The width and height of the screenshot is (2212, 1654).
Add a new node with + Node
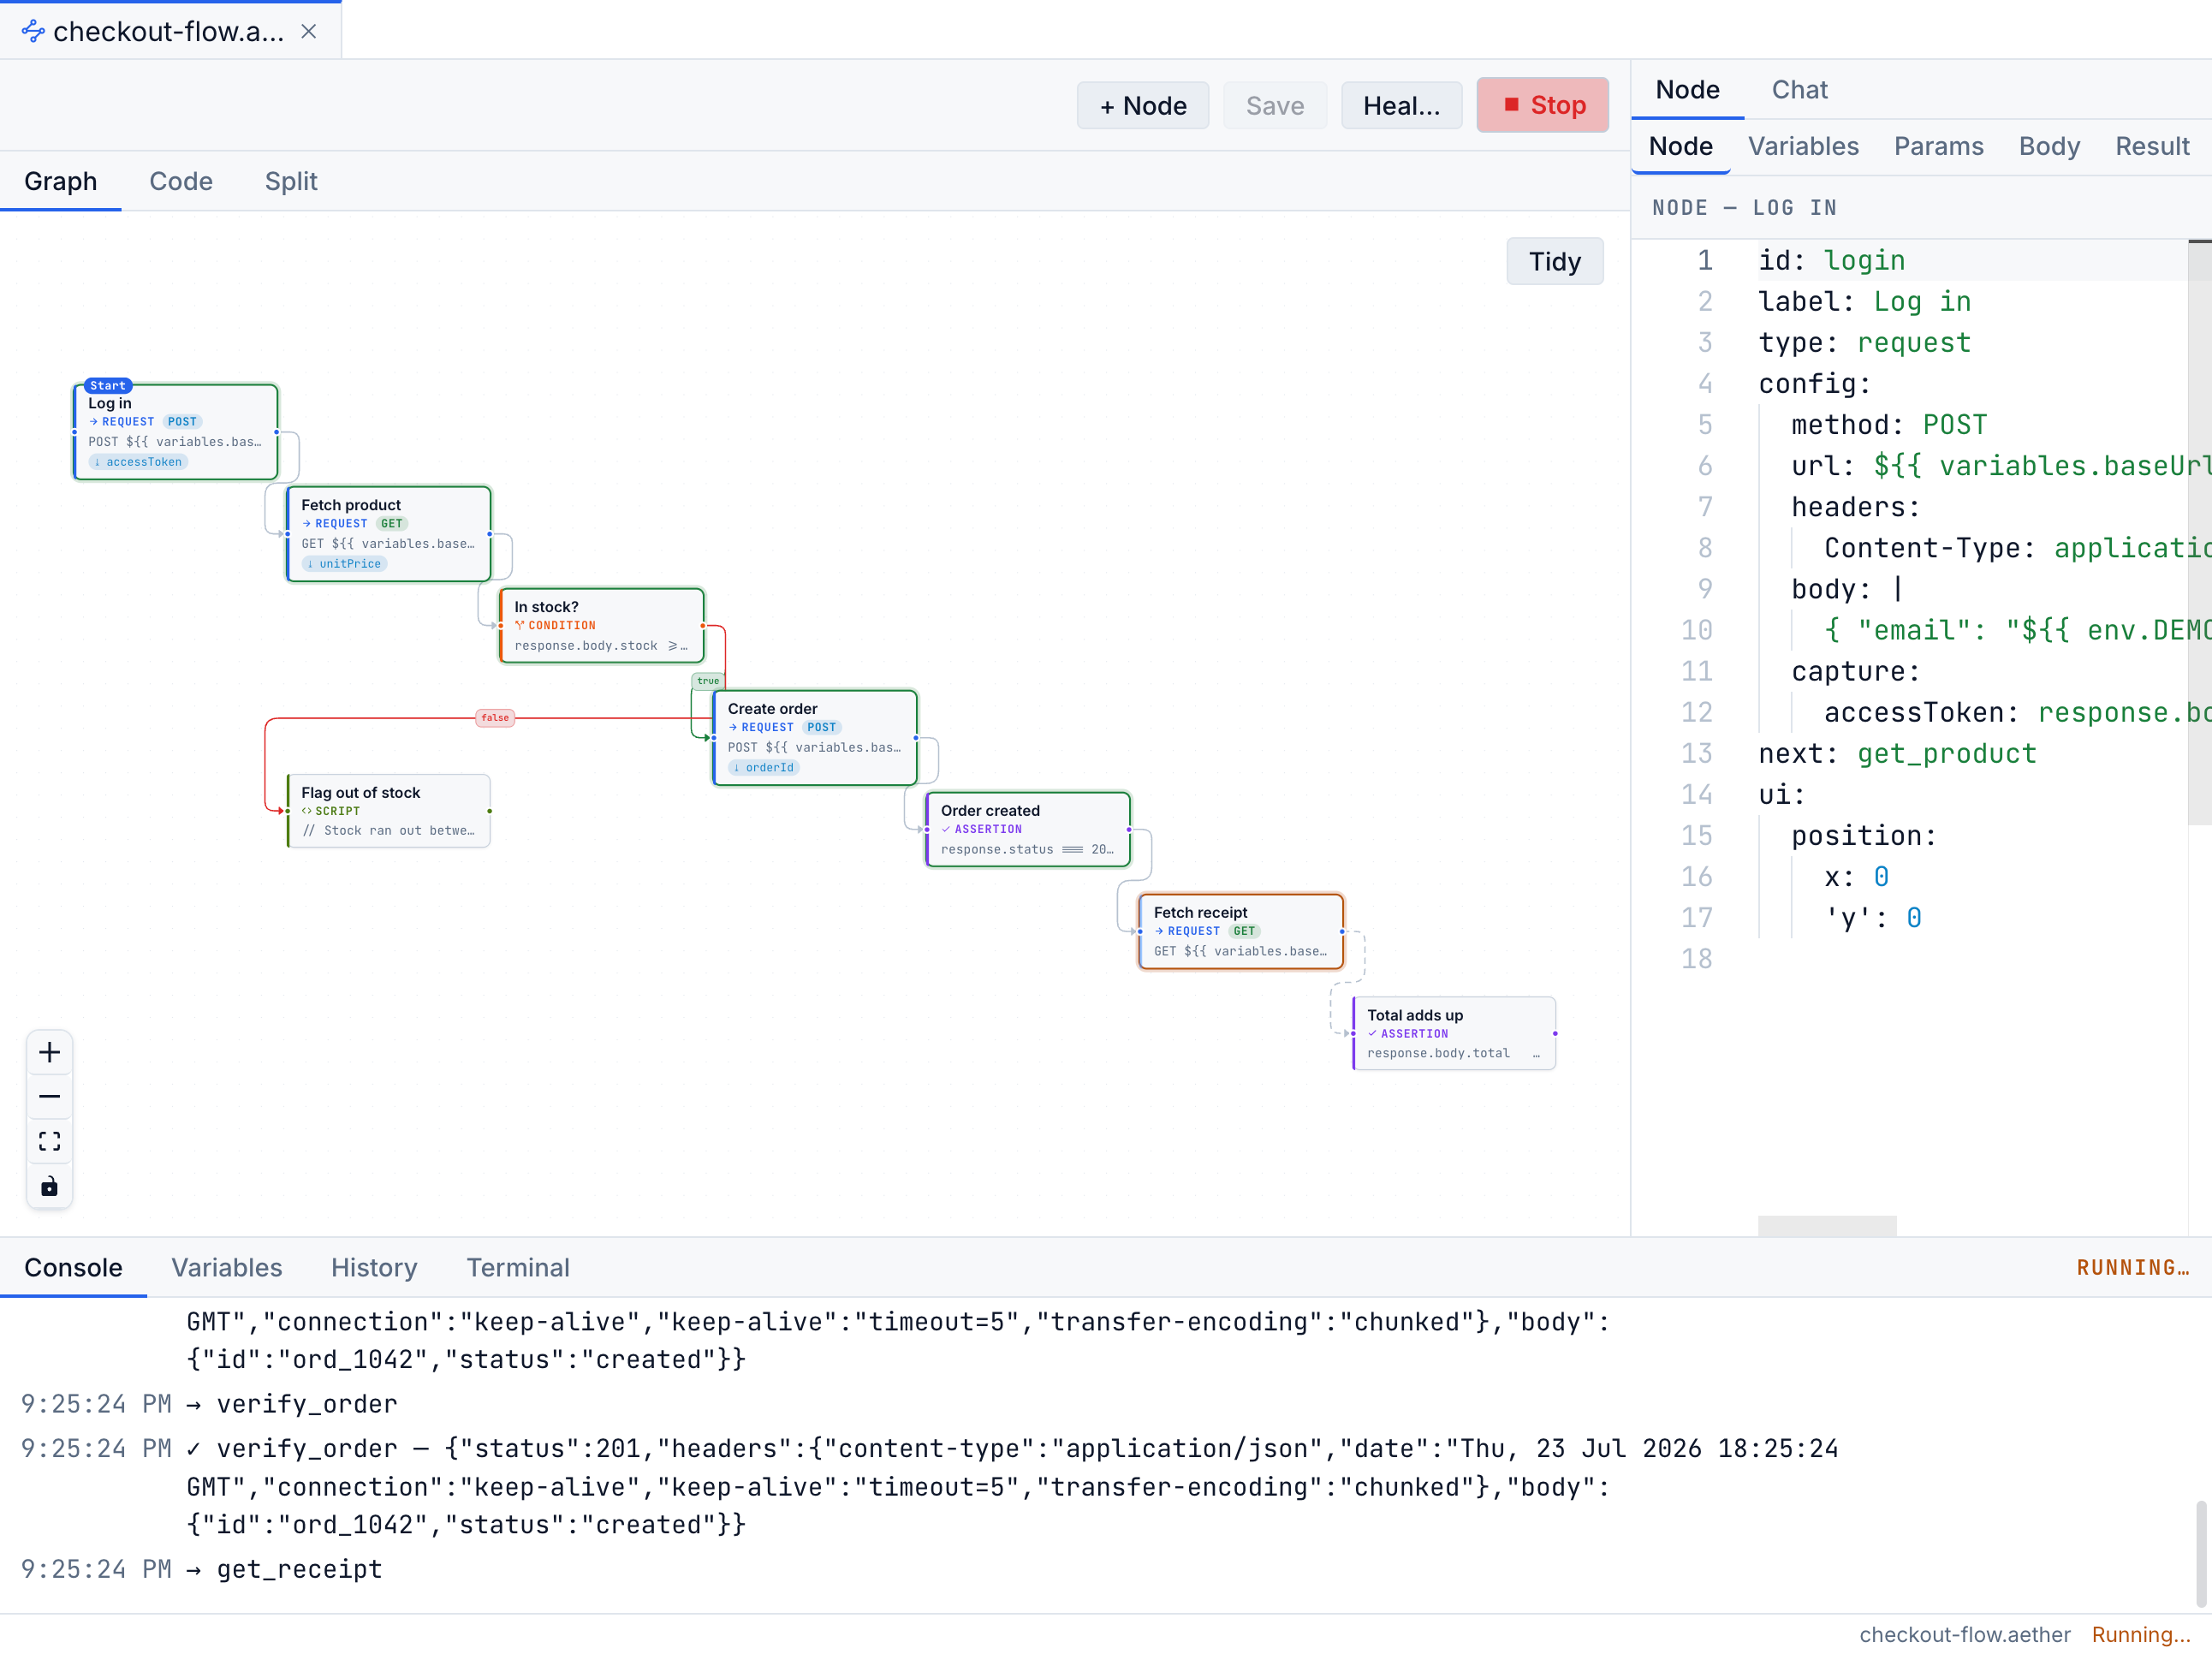point(1142,105)
